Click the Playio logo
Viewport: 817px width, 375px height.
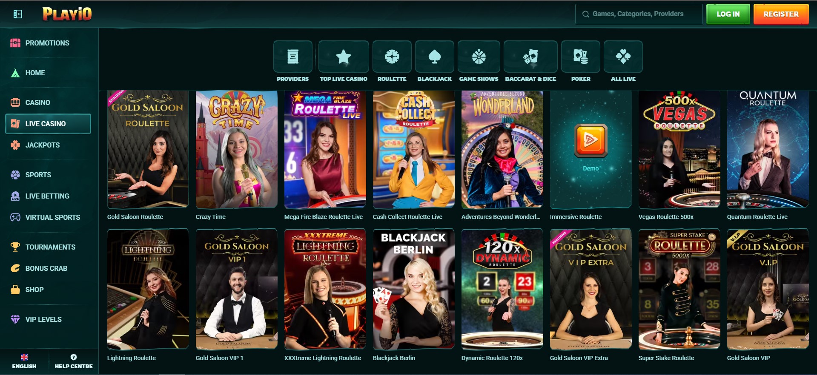[67, 14]
